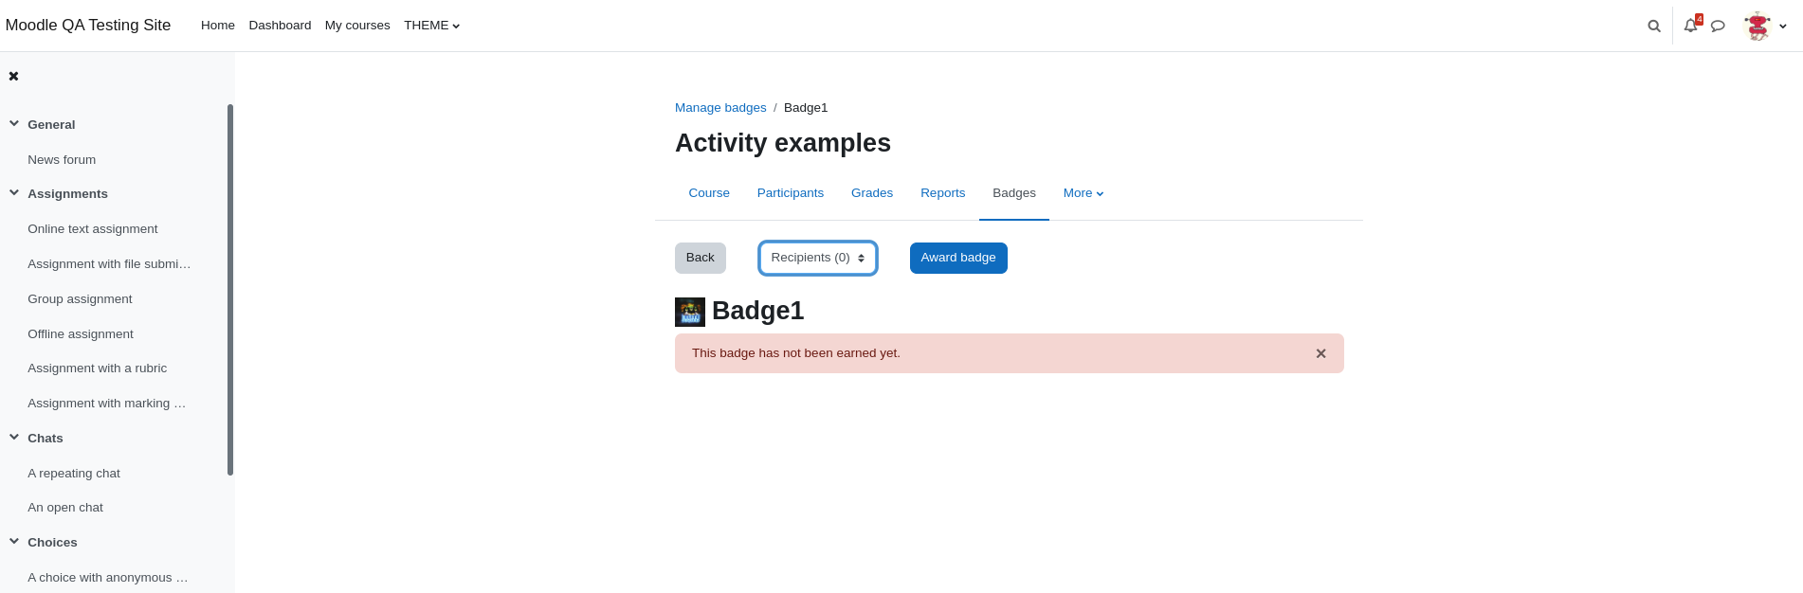The width and height of the screenshot is (1803, 593).
Task: Collapse the Choices section chevron
Action: pyautogui.click(x=14, y=542)
